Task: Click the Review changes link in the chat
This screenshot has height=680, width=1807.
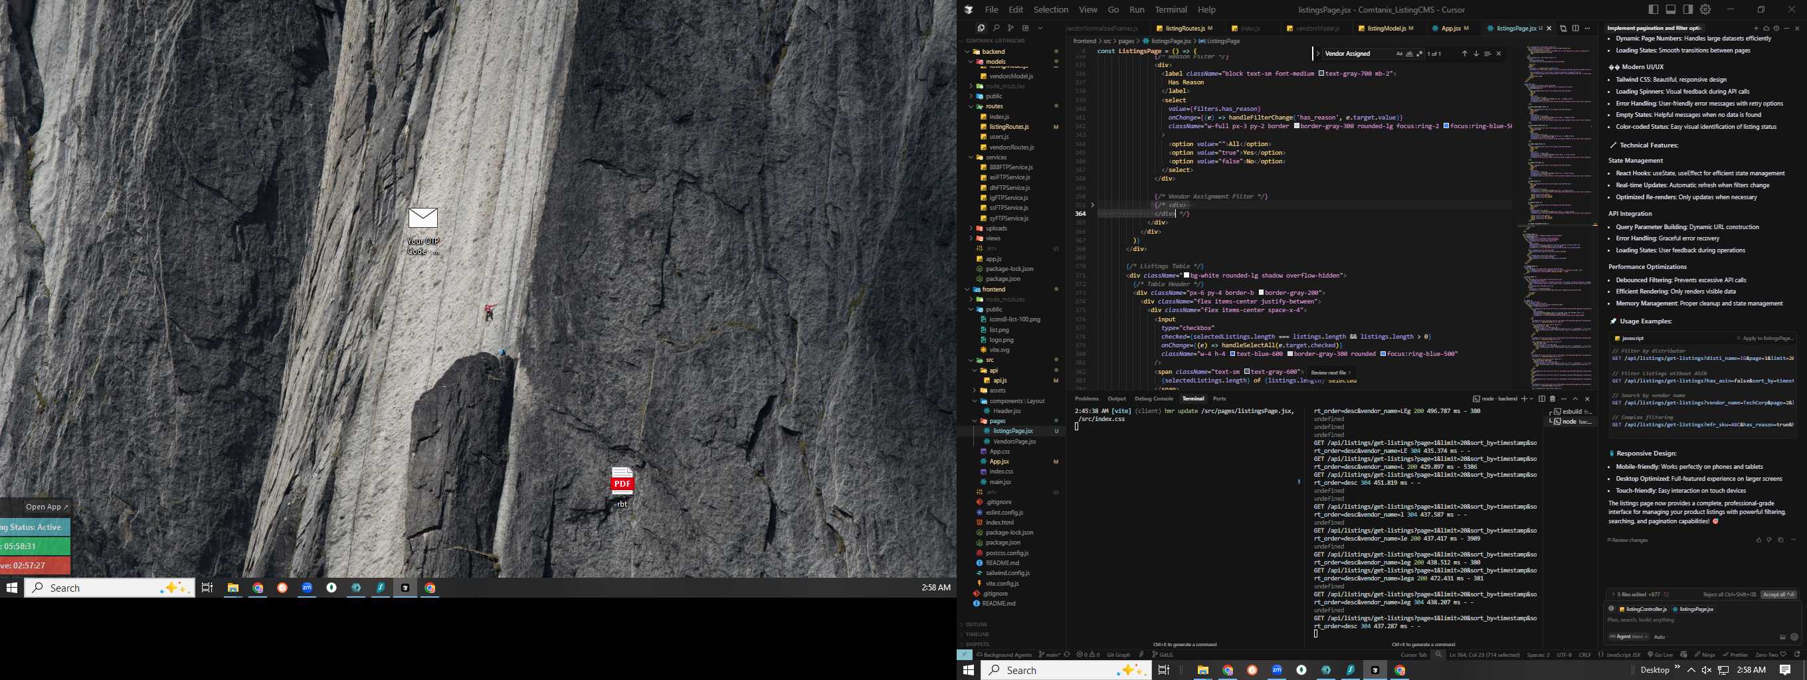Action: 1628,540
